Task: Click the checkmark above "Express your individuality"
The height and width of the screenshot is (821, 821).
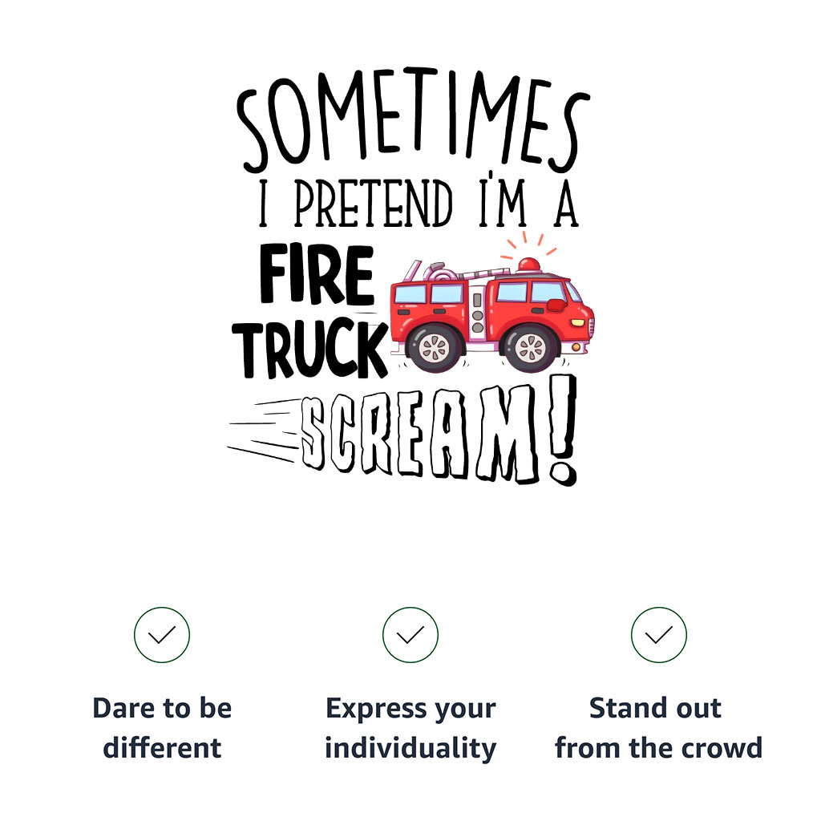Action: click(410, 635)
